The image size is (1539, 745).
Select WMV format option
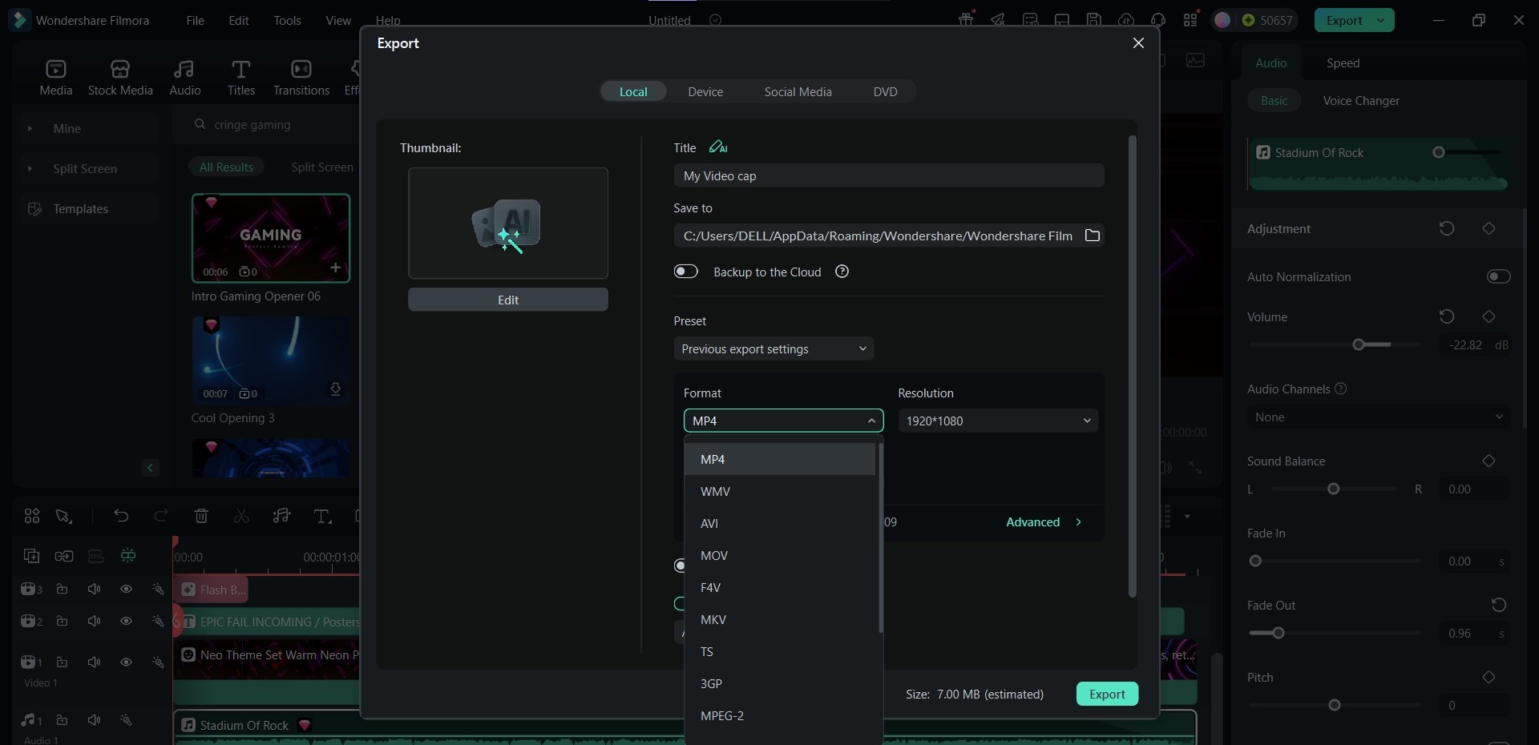point(780,491)
